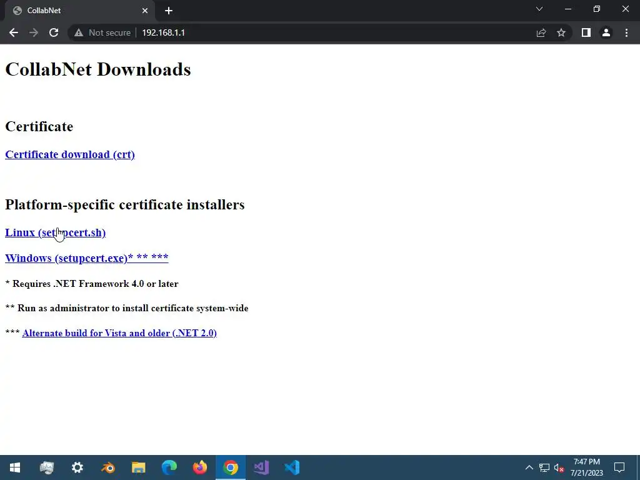The width and height of the screenshot is (640, 480).
Task: Open the Settings gear in taskbar
Action: click(x=77, y=467)
